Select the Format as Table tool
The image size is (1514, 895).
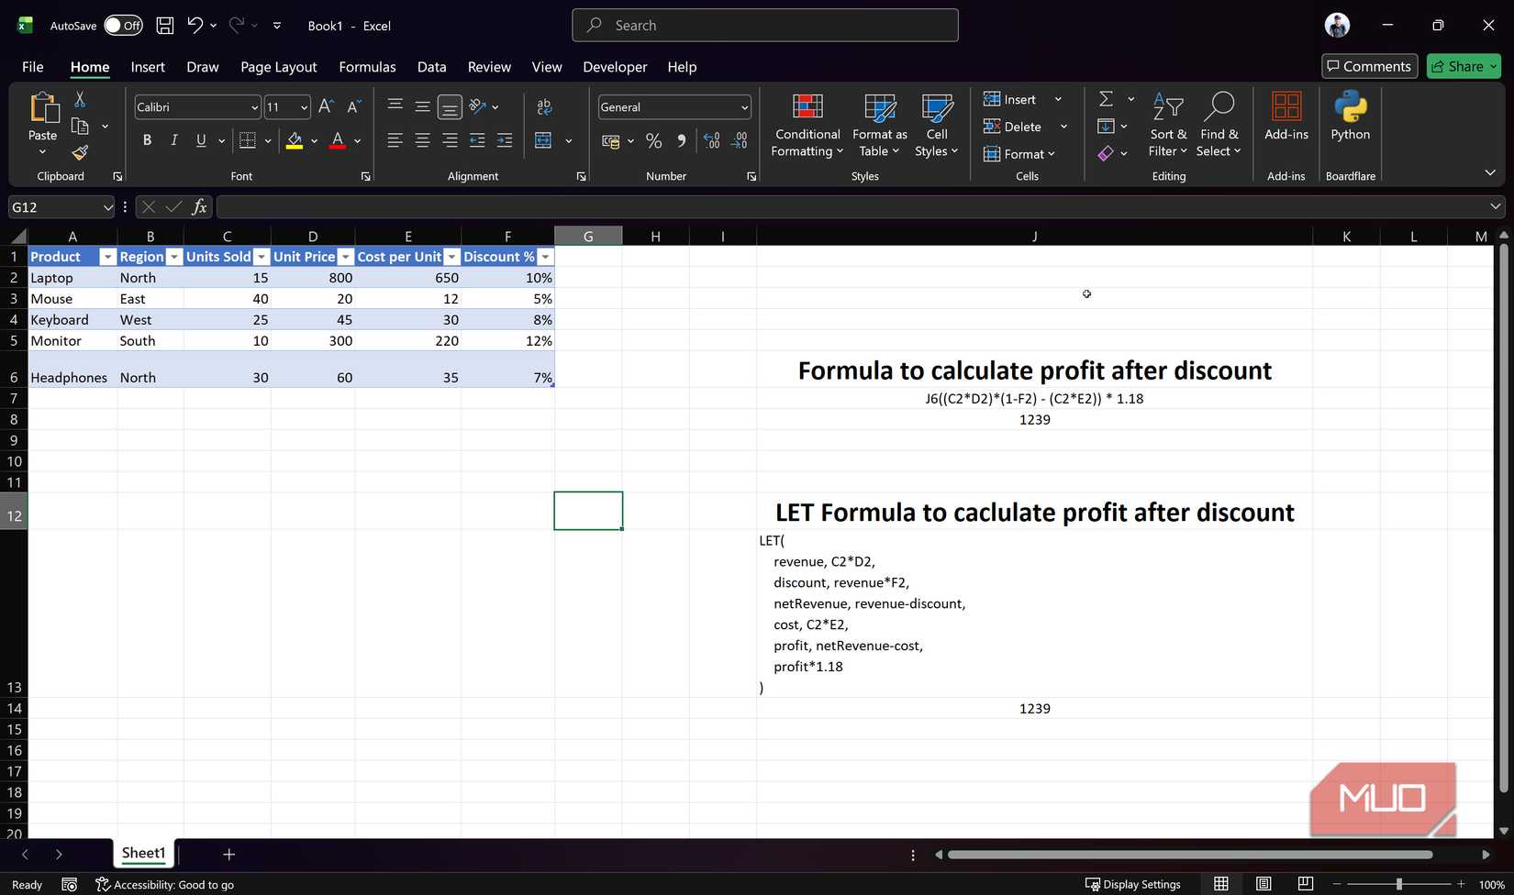878,126
